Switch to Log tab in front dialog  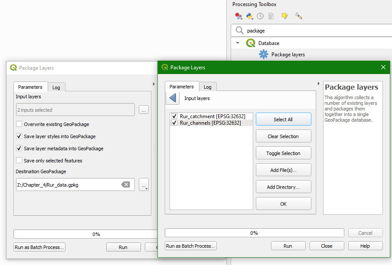pos(208,87)
